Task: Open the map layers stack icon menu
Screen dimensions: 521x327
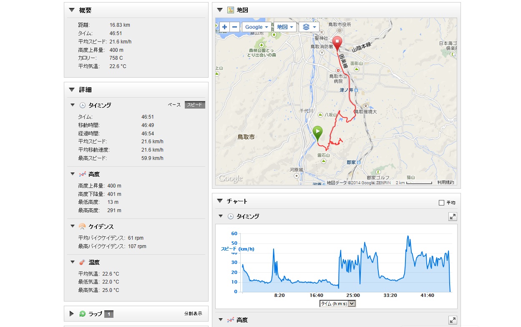Action: tap(309, 27)
